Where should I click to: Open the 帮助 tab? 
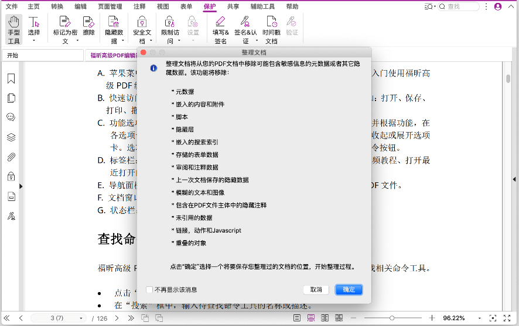tap(292, 6)
